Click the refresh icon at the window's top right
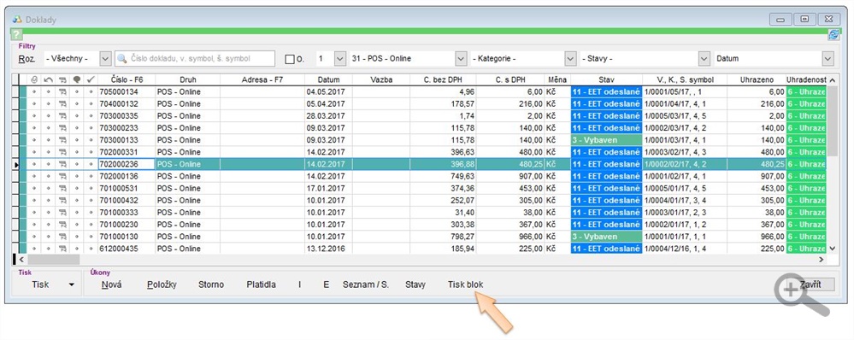 click(x=833, y=35)
